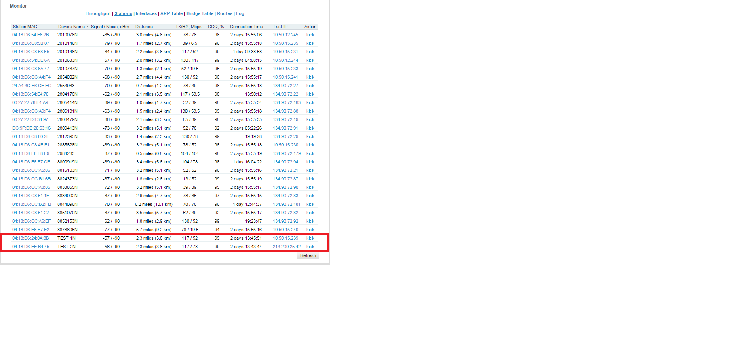Open Last IP 10.50.12.245
Screen dimensions: 748x347
coord(286,35)
